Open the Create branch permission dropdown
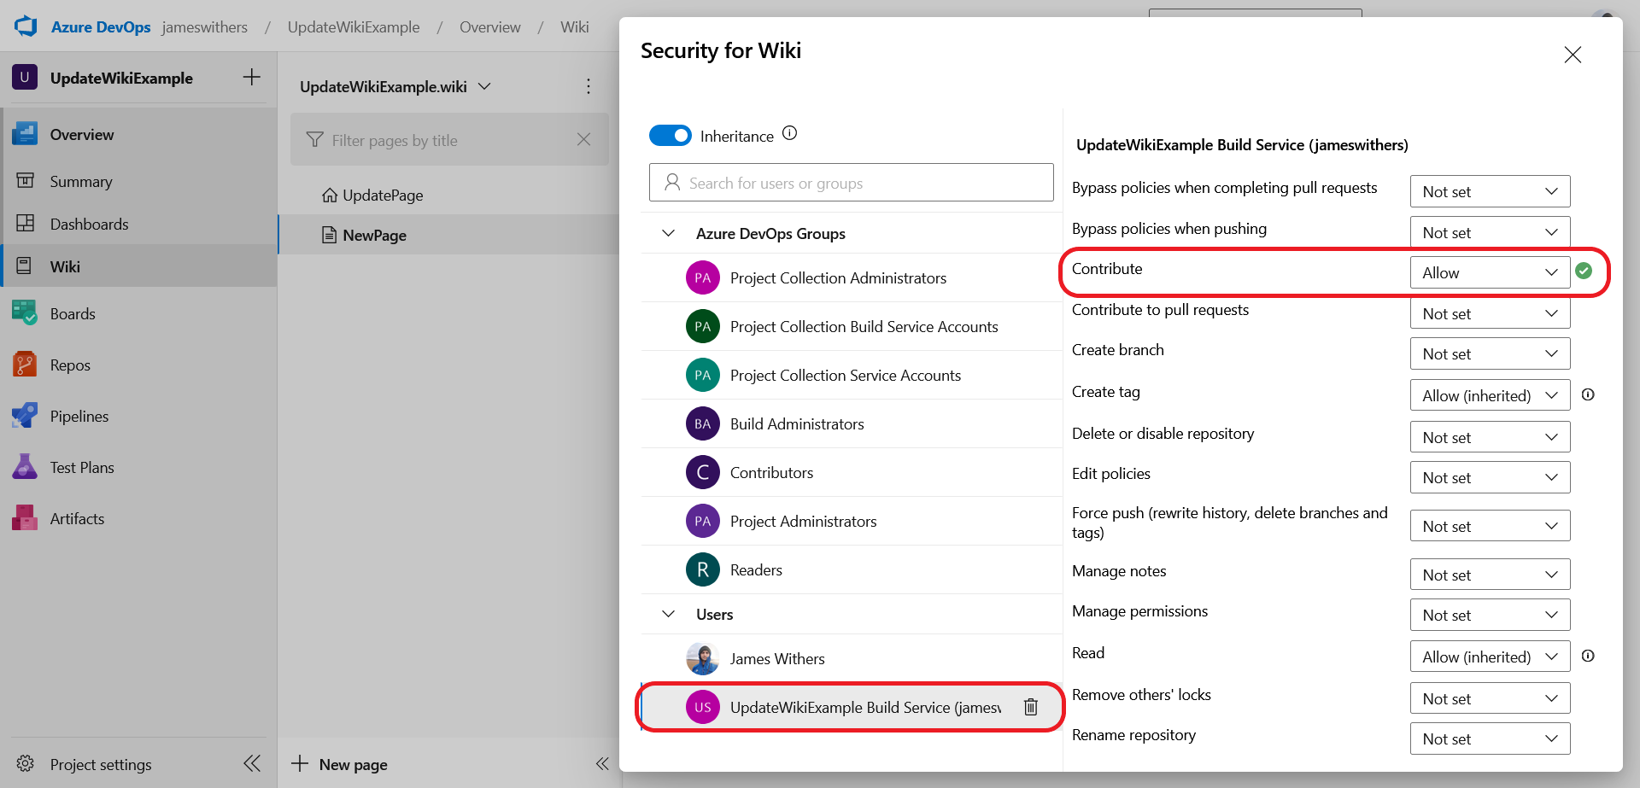Image resolution: width=1640 pixels, height=788 pixels. 1490,353
